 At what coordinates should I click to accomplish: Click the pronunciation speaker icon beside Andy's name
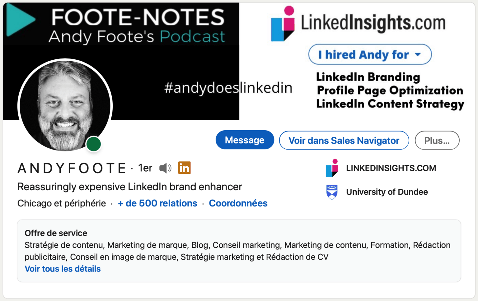165,168
